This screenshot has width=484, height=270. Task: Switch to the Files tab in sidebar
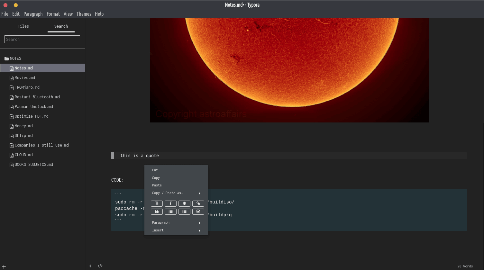pos(23,26)
